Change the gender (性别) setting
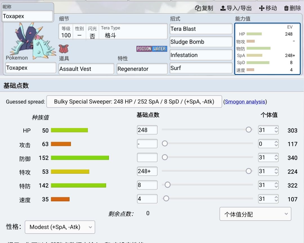The width and height of the screenshot is (304, 243). coord(79,36)
